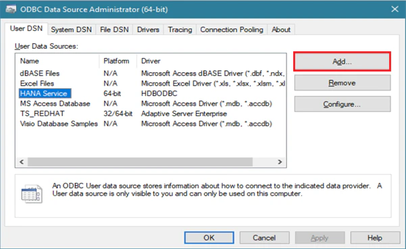Click the Microsoft Excel Driver cell
Image resolution: width=406 pixels, height=249 pixels.
213,83
